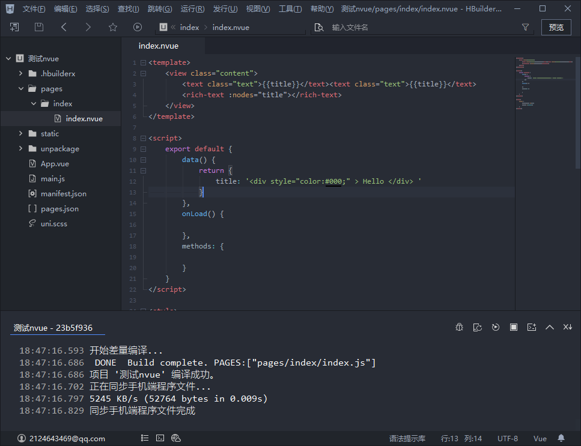Click the notification bell icon
The height and width of the screenshot is (446, 581).
[x=561, y=438]
